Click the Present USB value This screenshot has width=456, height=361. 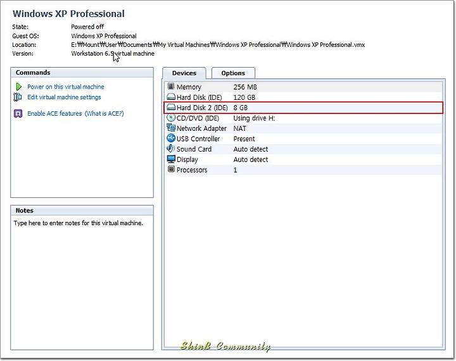(x=244, y=139)
